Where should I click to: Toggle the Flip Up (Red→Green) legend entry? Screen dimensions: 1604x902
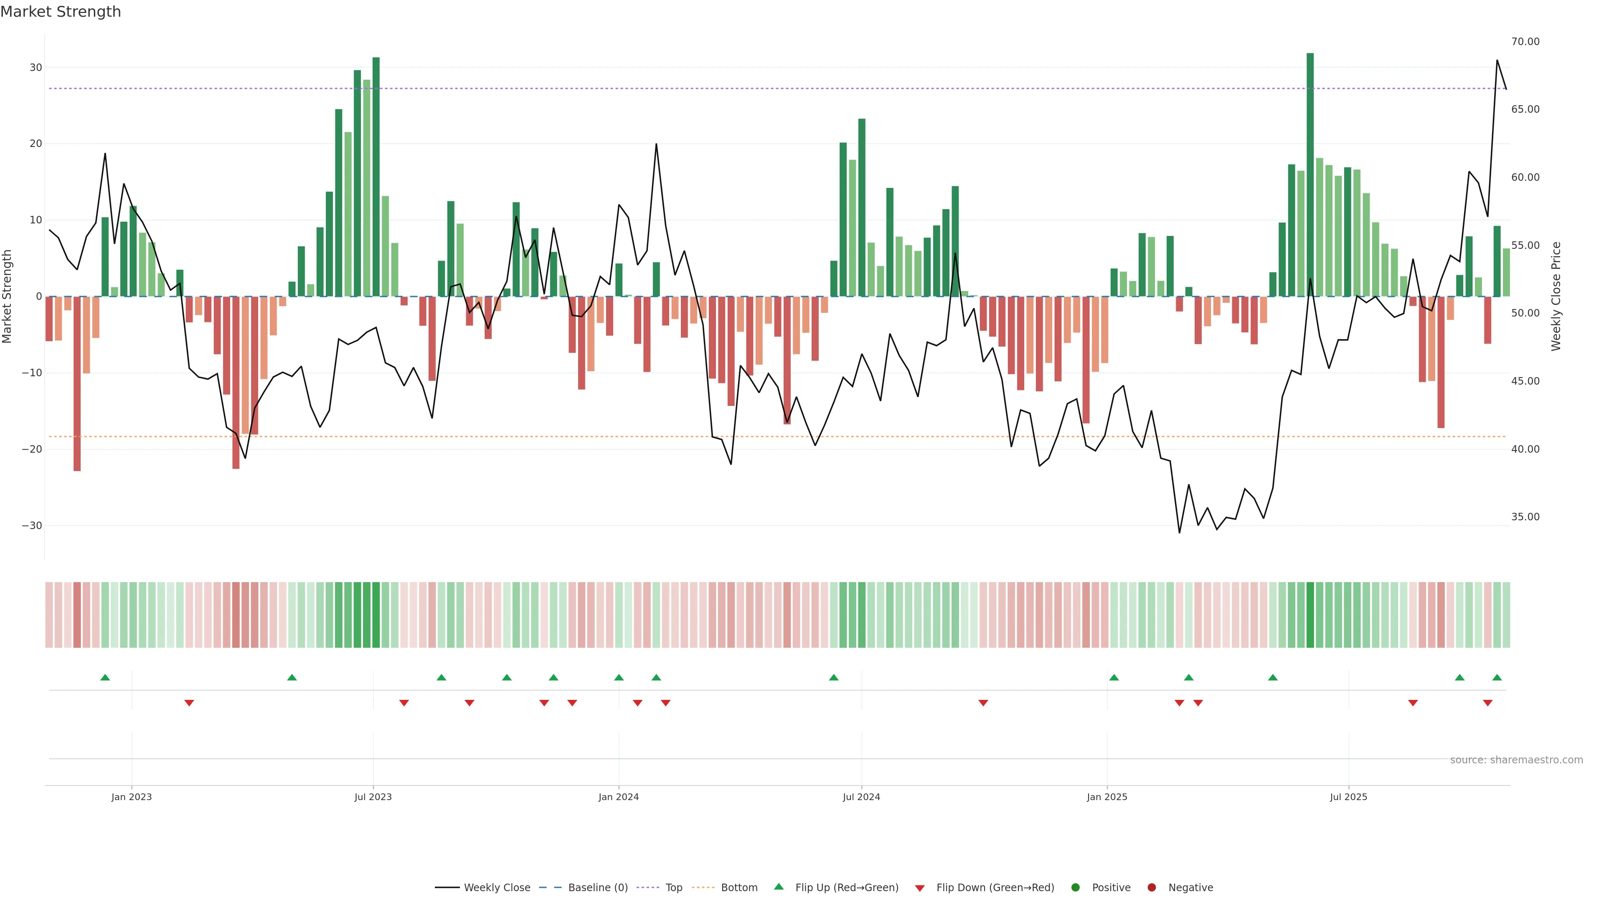846,888
